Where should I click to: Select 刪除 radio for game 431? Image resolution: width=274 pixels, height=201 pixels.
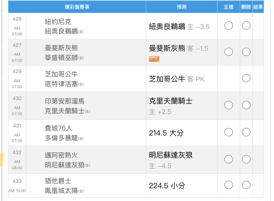[246, 132]
